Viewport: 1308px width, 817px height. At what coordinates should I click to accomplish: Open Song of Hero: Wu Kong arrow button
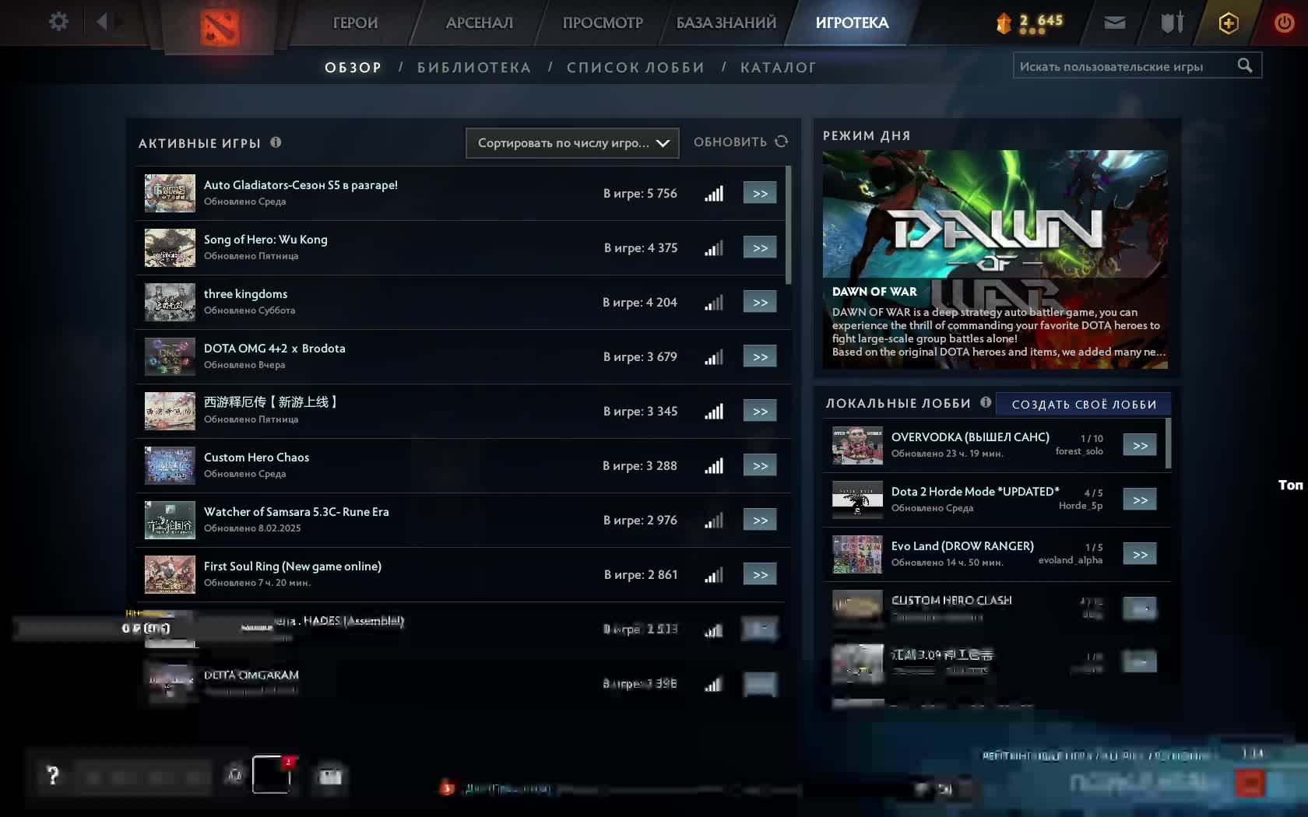(760, 247)
